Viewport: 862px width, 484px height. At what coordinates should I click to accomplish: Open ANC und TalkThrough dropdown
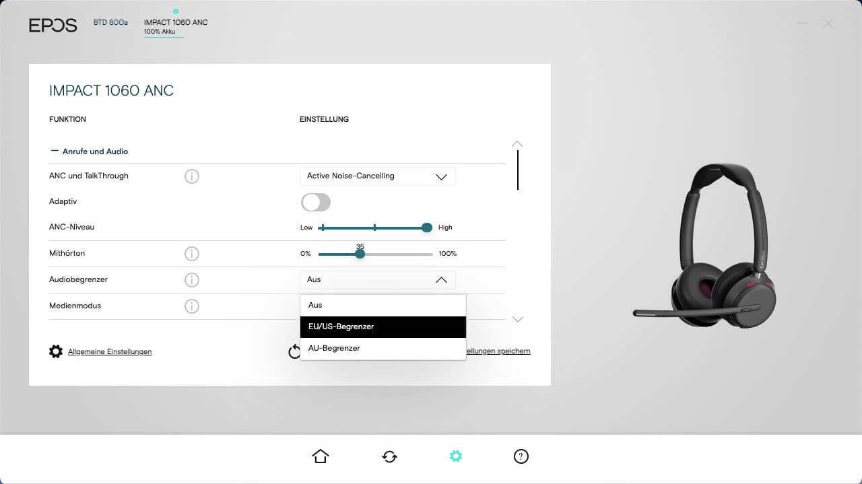(377, 176)
